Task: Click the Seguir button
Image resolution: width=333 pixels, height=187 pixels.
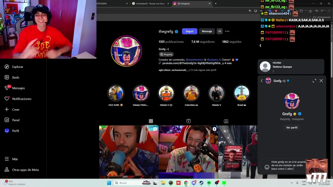Action: coord(189,31)
